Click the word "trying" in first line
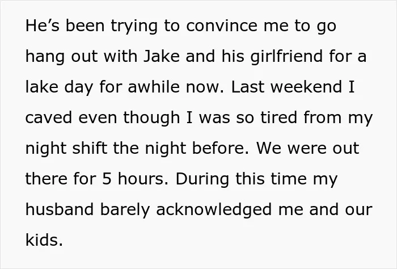The image size is (397, 269). pyautogui.click(x=134, y=26)
